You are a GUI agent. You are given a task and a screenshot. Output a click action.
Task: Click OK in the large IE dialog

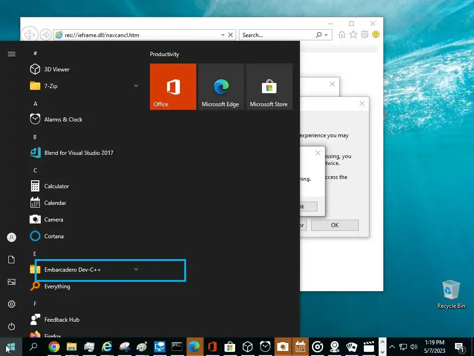click(335, 225)
